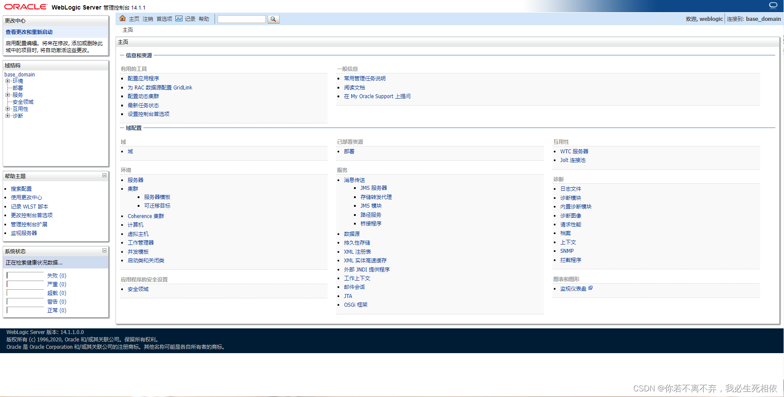Focus the toolbar search input field

pos(241,19)
